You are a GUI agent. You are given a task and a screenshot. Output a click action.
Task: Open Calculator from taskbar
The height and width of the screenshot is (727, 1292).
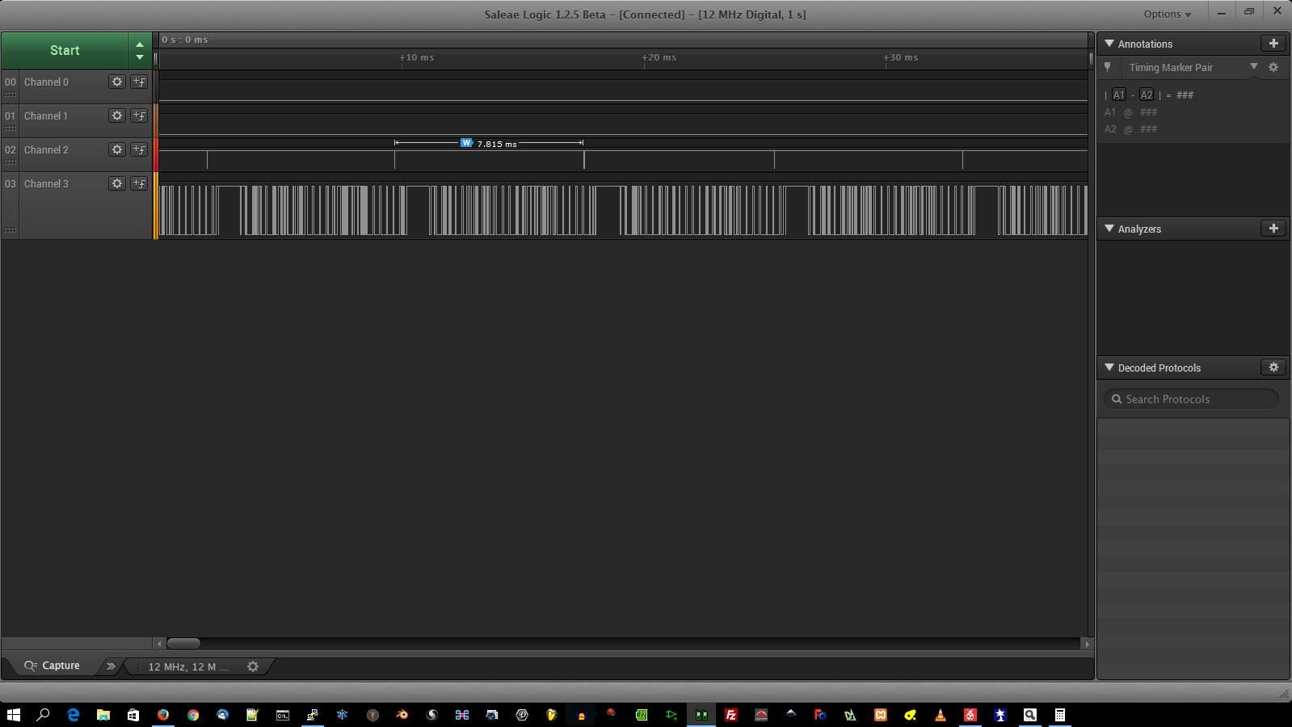pyautogui.click(x=1060, y=715)
